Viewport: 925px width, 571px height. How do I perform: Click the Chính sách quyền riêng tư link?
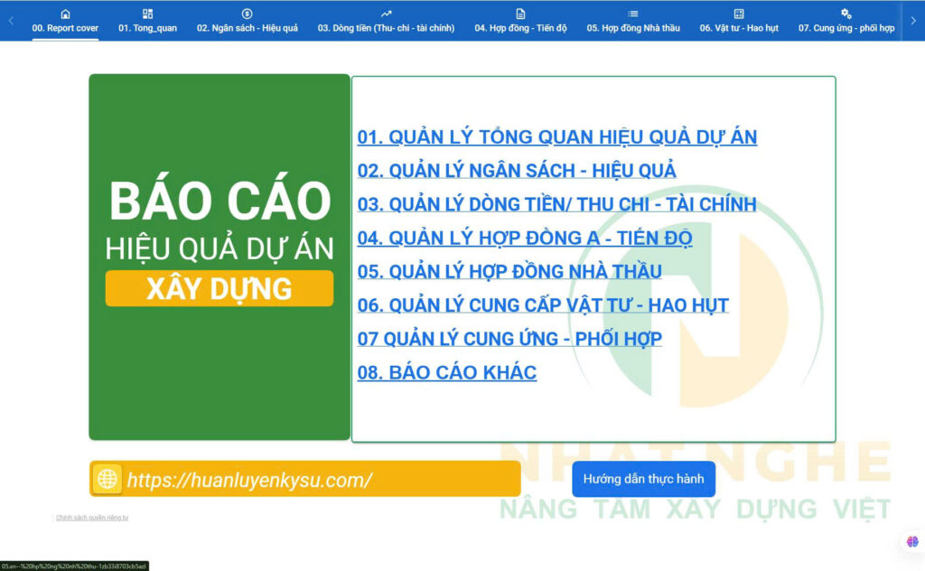[x=92, y=518]
